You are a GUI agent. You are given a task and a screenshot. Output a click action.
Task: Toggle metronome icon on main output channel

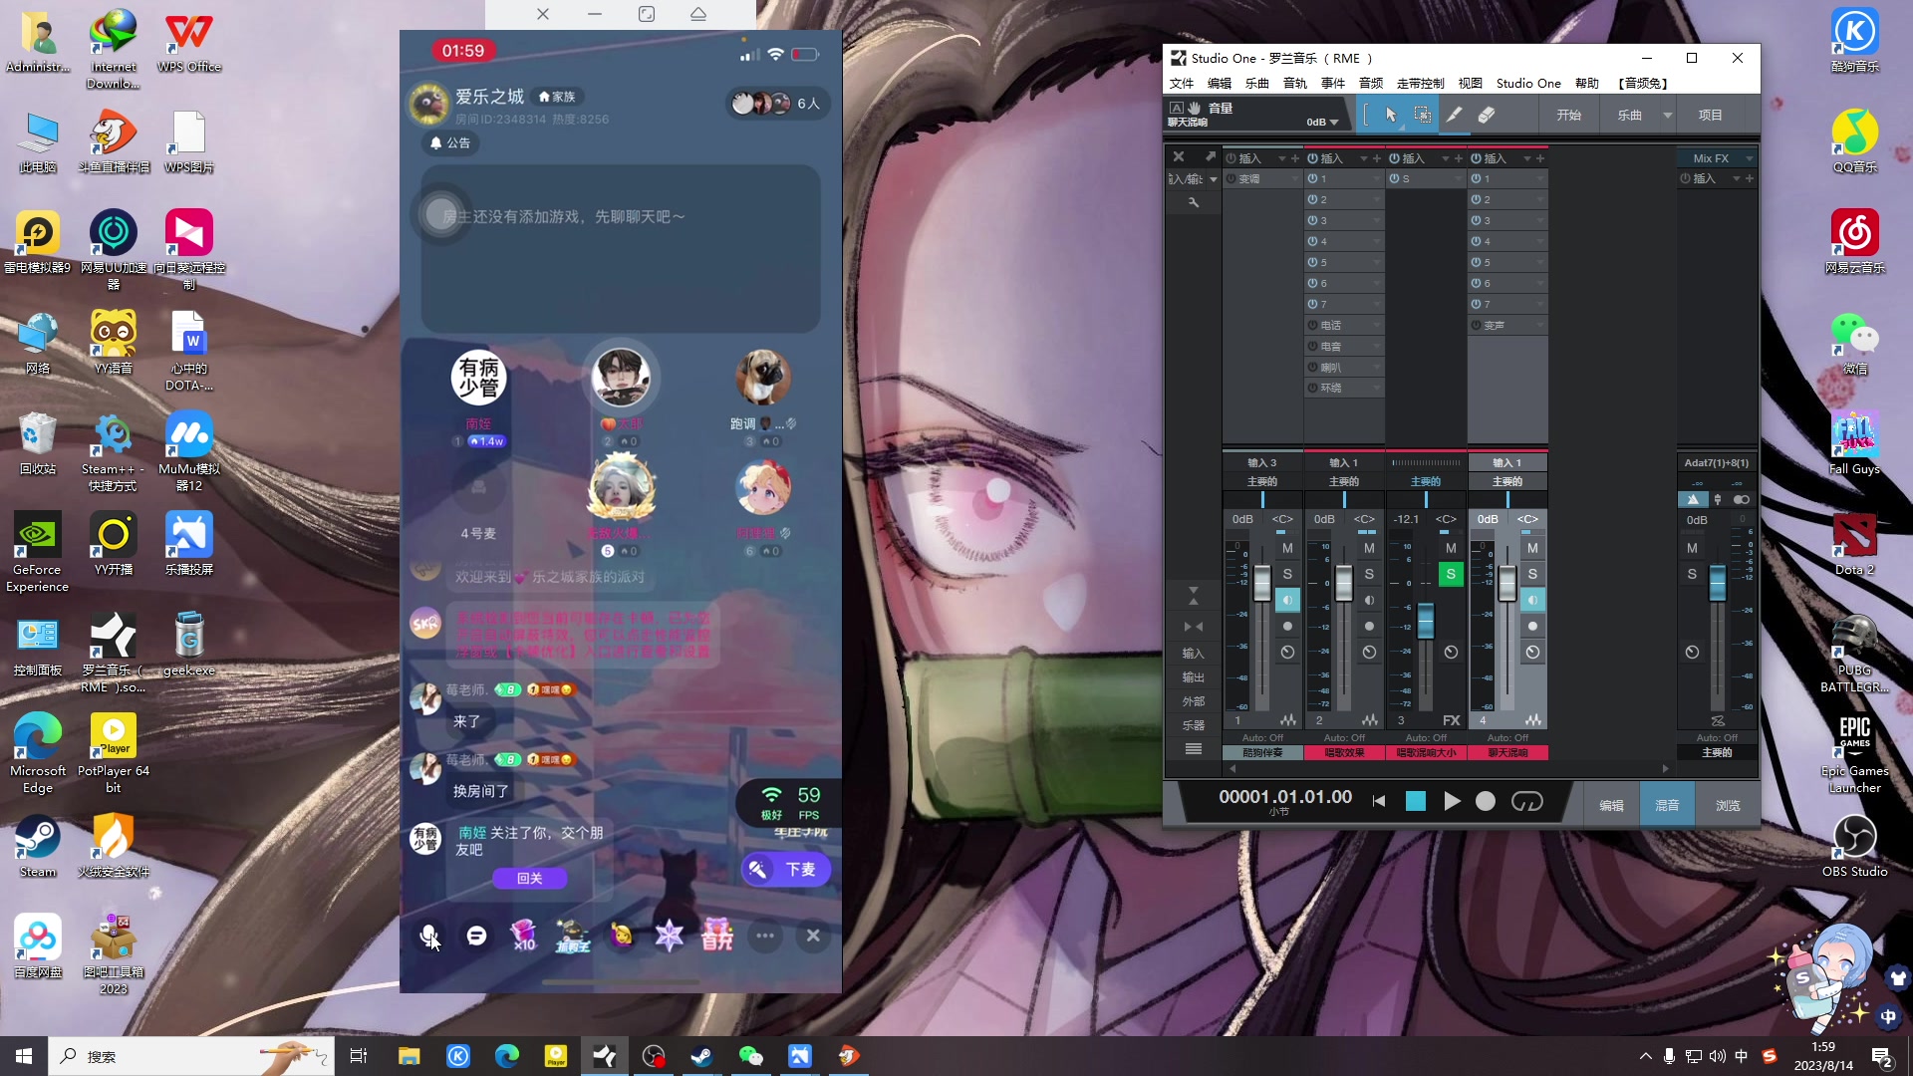(x=1693, y=499)
